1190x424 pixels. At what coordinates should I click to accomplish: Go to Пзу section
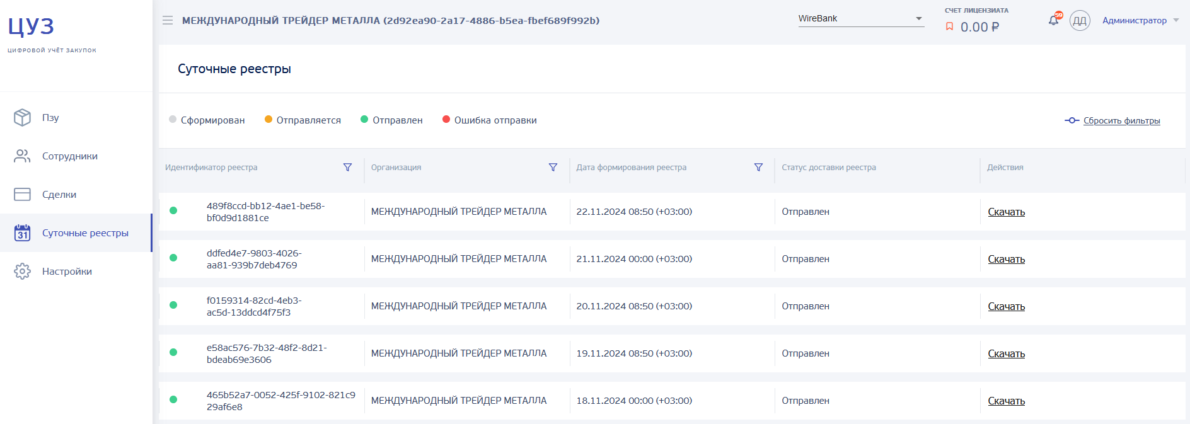(76, 117)
